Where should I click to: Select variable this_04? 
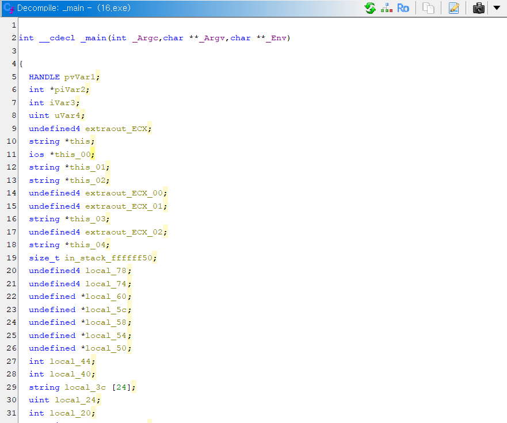pyautogui.click(x=88, y=245)
